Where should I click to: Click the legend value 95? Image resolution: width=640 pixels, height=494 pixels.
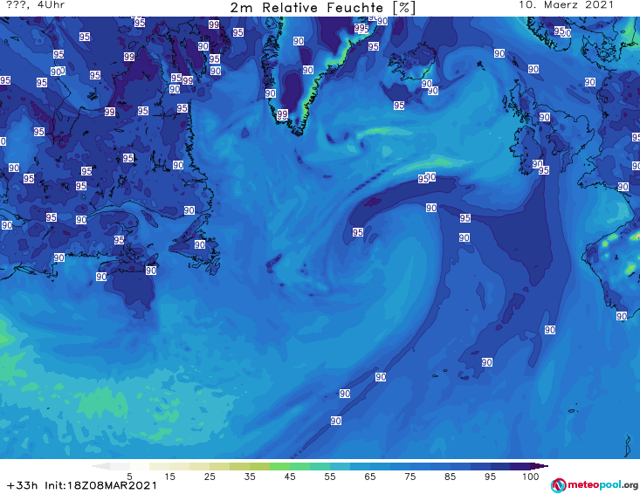tap(490, 477)
